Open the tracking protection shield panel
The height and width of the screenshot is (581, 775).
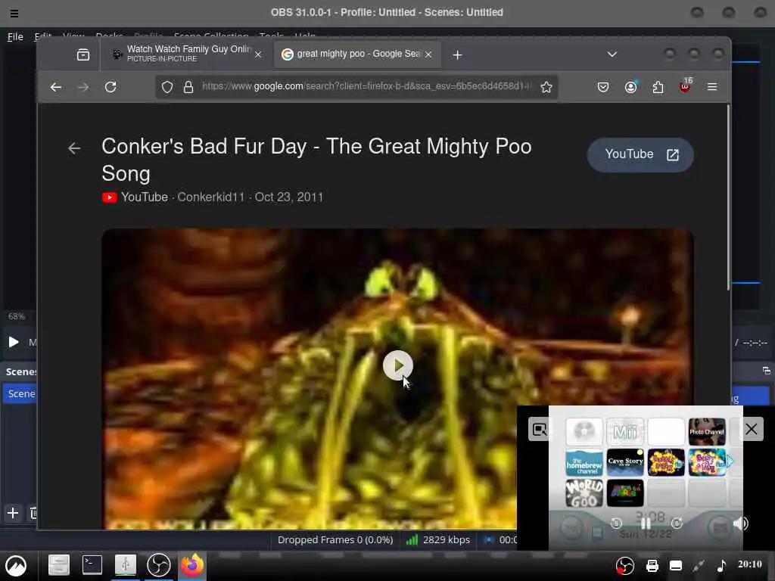pyautogui.click(x=167, y=87)
